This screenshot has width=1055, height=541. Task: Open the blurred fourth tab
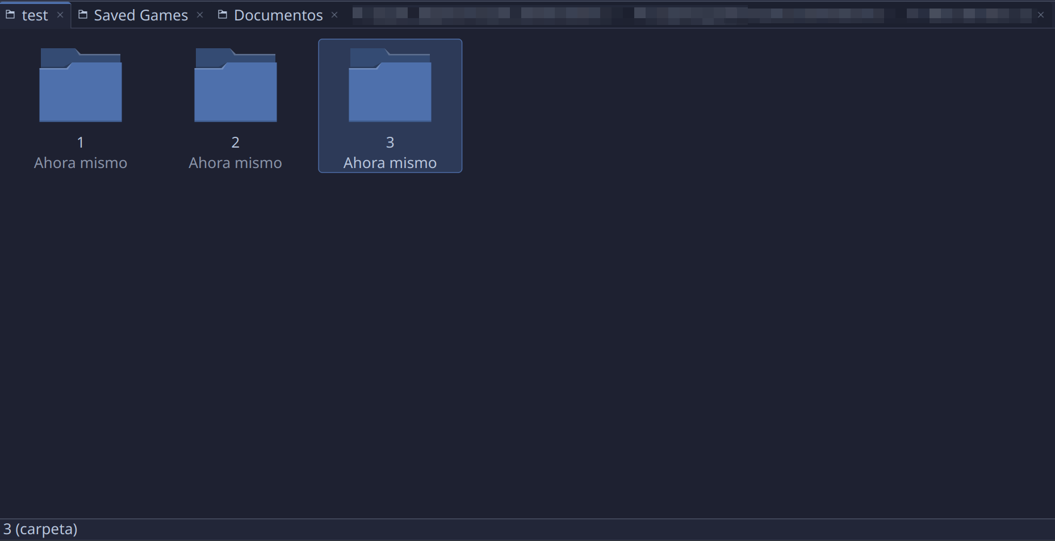pyautogui.click(x=681, y=14)
